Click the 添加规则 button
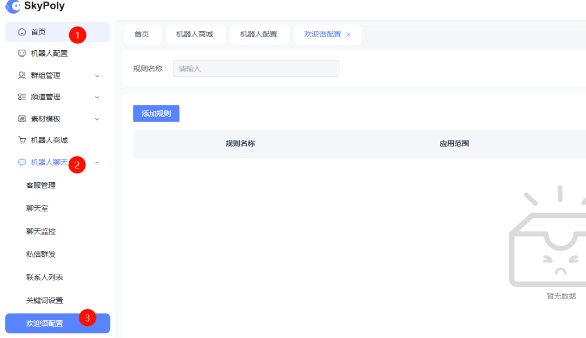 156,114
